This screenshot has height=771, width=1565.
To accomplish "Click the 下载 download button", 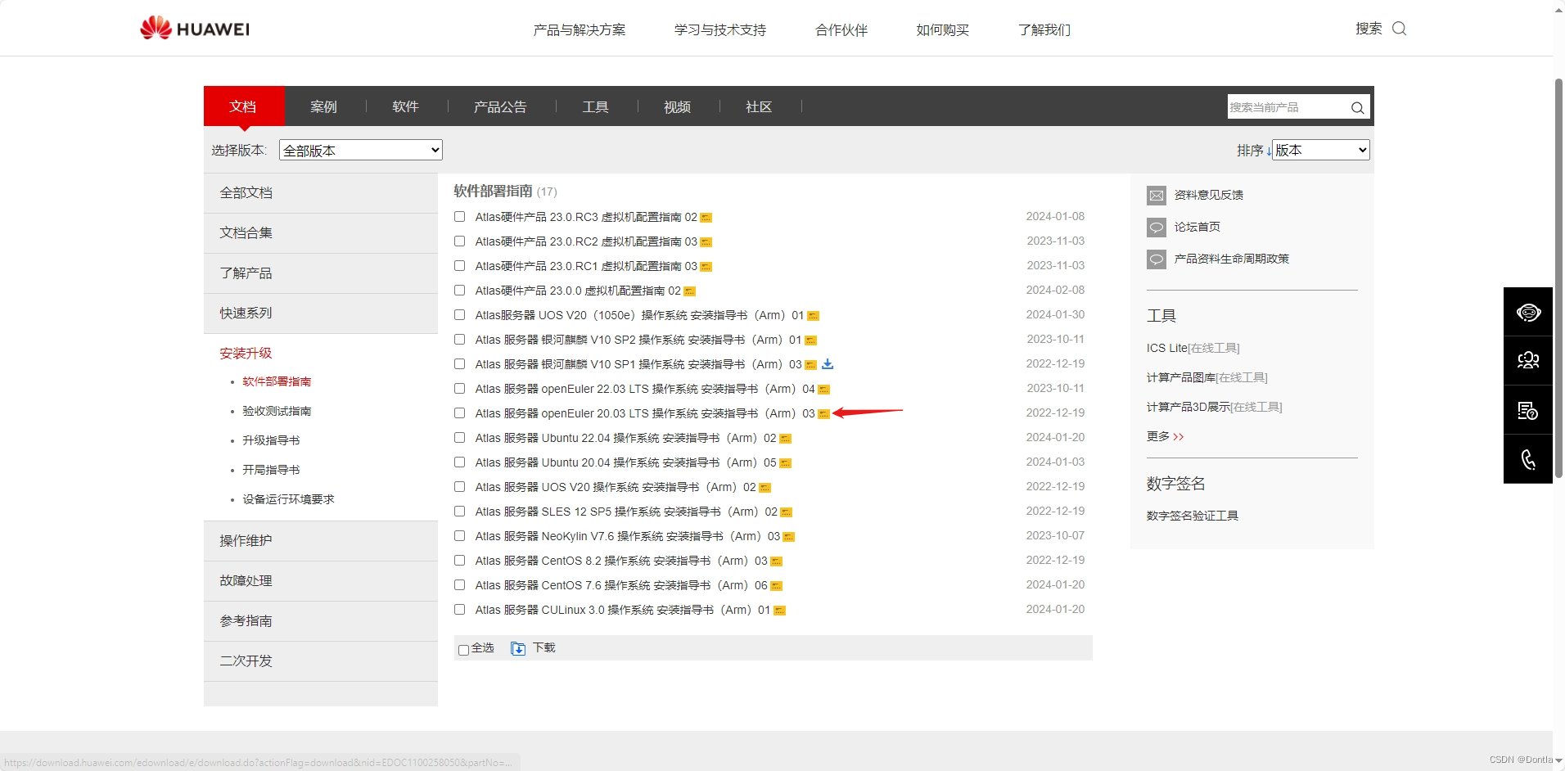I will click(x=544, y=647).
